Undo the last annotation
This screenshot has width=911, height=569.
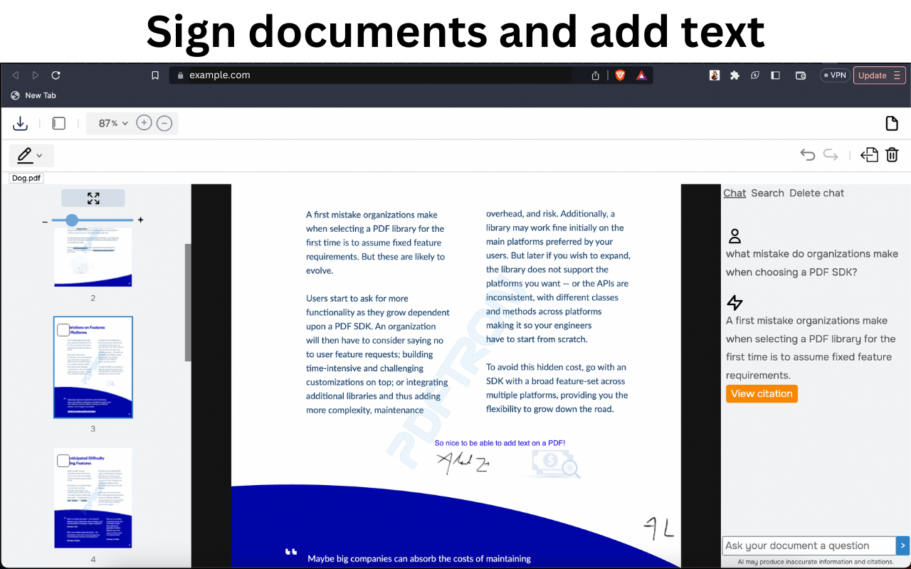[x=807, y=155]
